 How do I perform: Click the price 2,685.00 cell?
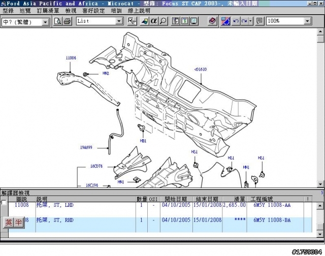(234, 205)
